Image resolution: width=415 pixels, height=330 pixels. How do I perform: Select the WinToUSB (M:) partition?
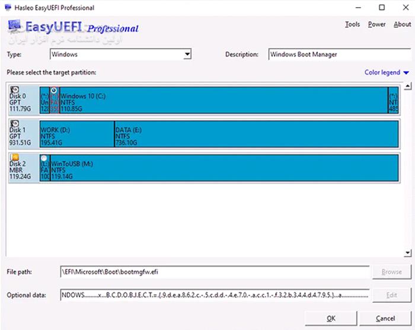[224, 168]
